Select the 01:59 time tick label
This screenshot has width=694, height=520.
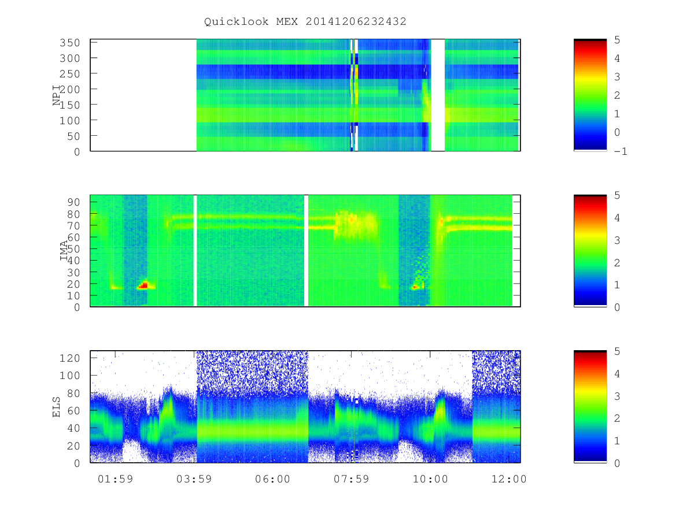[115, 479]
